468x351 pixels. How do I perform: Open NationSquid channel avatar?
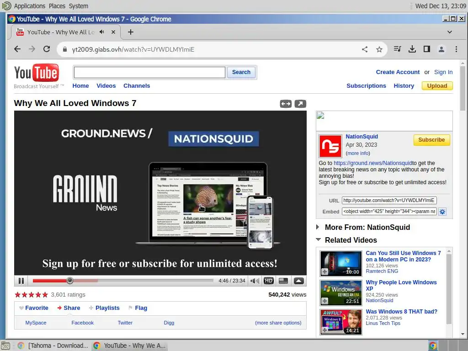(330, 146)
